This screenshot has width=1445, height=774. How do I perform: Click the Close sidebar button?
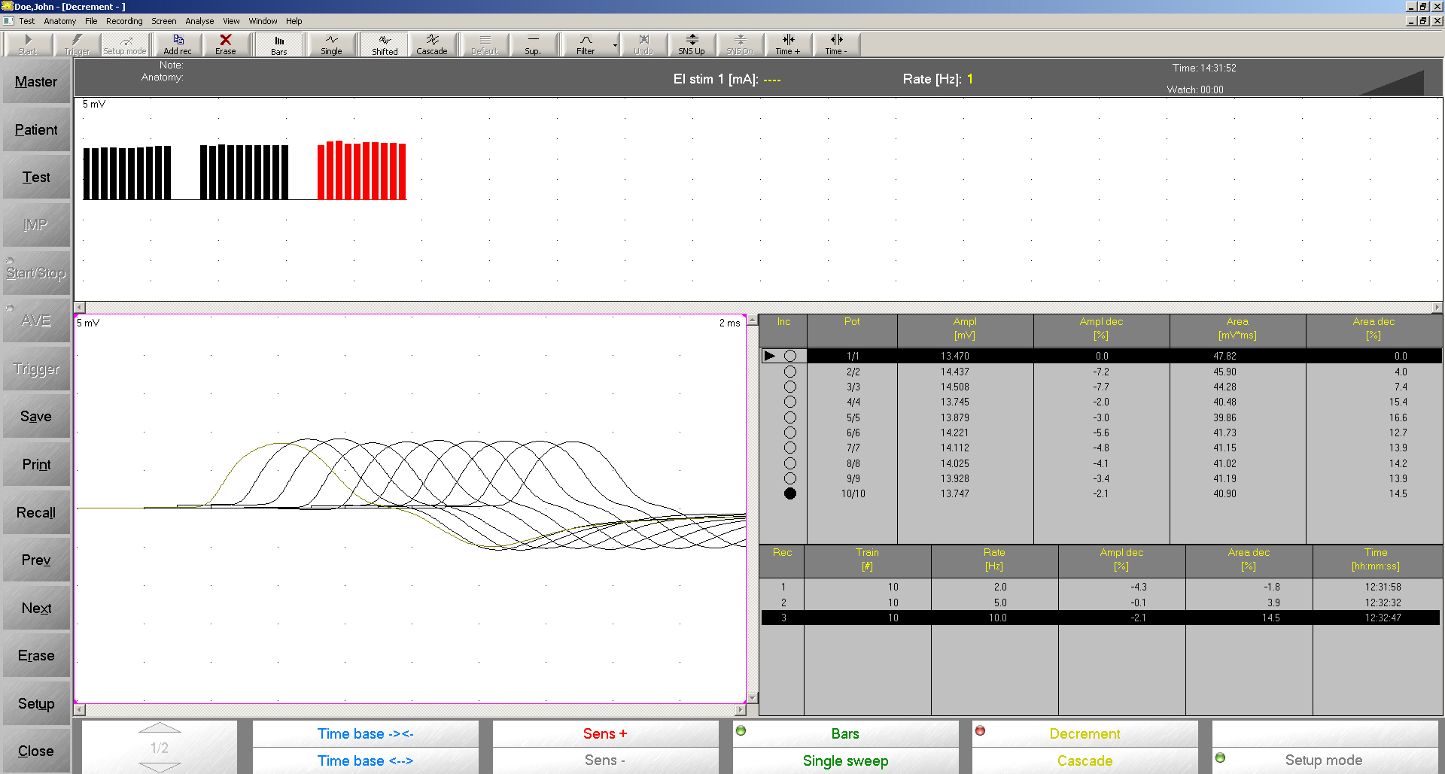point(36,751)
